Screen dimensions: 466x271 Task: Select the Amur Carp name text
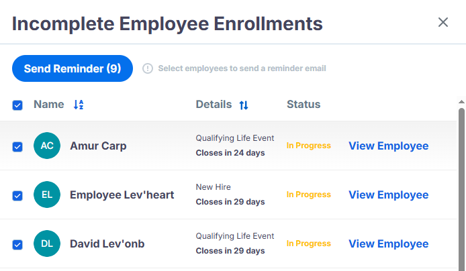click(98, 146)
